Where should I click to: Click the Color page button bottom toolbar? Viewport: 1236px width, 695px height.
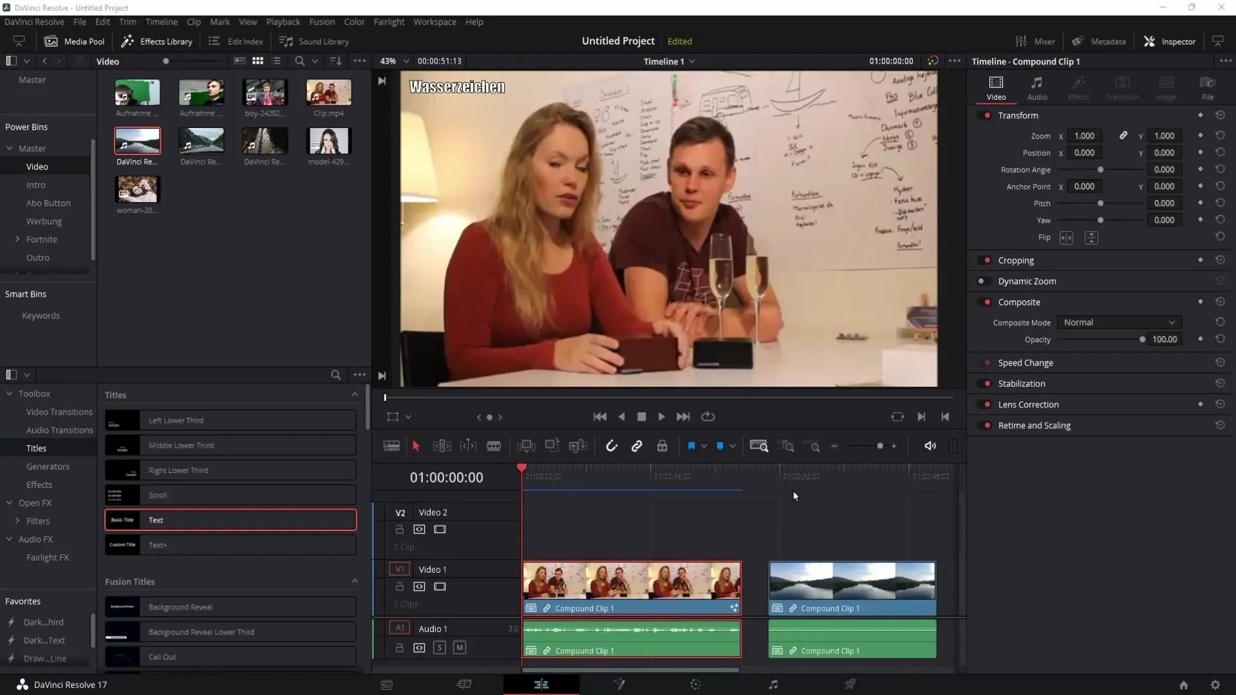696,684
